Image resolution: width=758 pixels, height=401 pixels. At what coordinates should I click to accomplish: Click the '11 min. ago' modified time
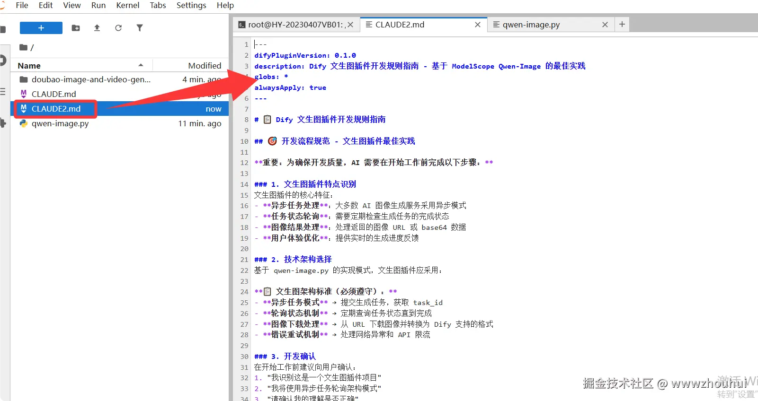click(200, 123)
